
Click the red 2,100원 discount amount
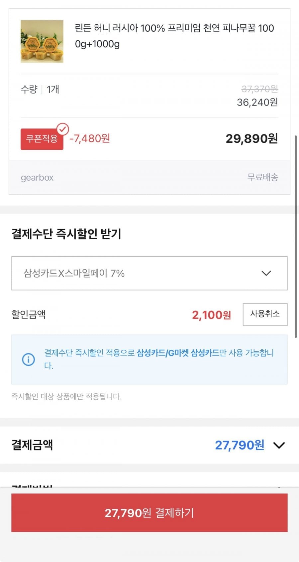[x=211, y=315]
